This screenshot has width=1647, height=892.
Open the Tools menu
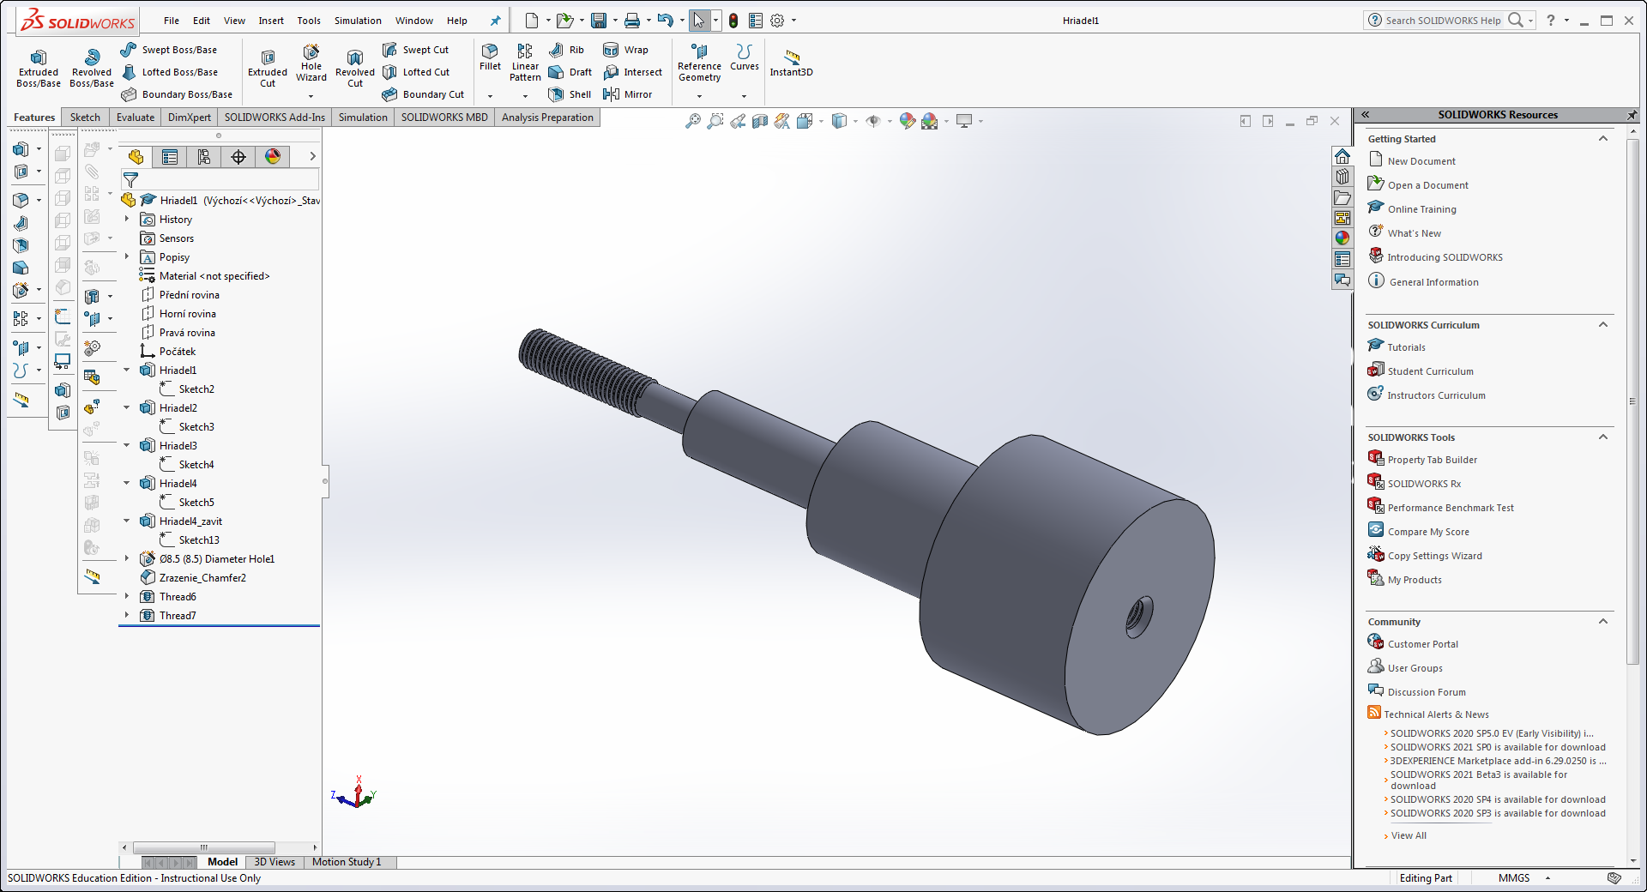[309, 21]
